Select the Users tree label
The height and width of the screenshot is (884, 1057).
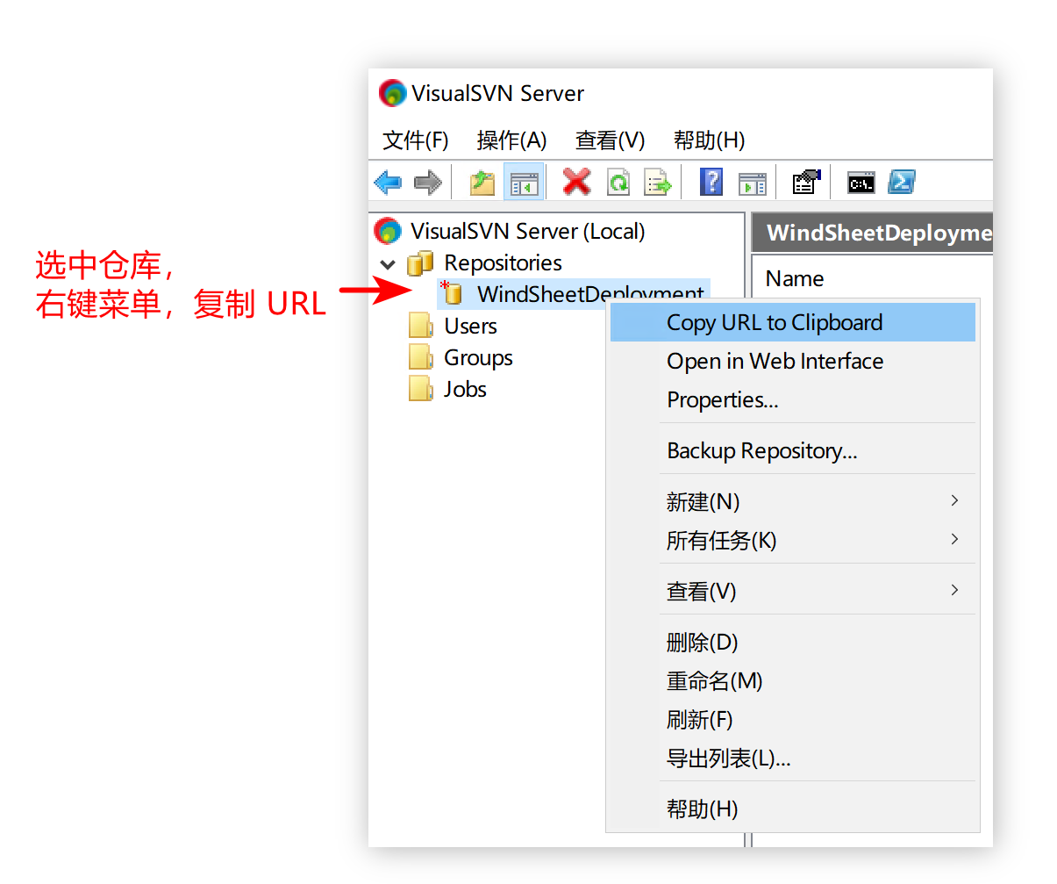[470, 326]
